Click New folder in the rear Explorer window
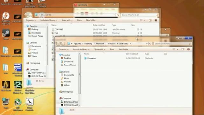Viewport: 204px width, 115px height. [91, 20]
